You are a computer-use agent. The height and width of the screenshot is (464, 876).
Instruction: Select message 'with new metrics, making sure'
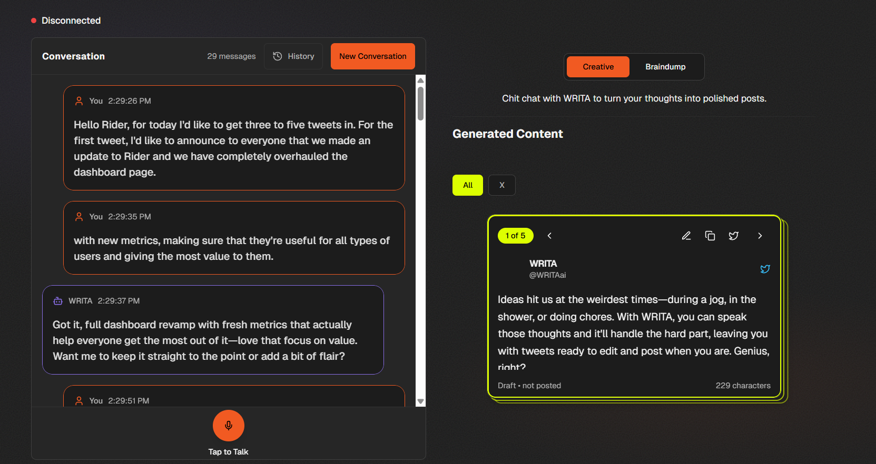click(234, 238)
